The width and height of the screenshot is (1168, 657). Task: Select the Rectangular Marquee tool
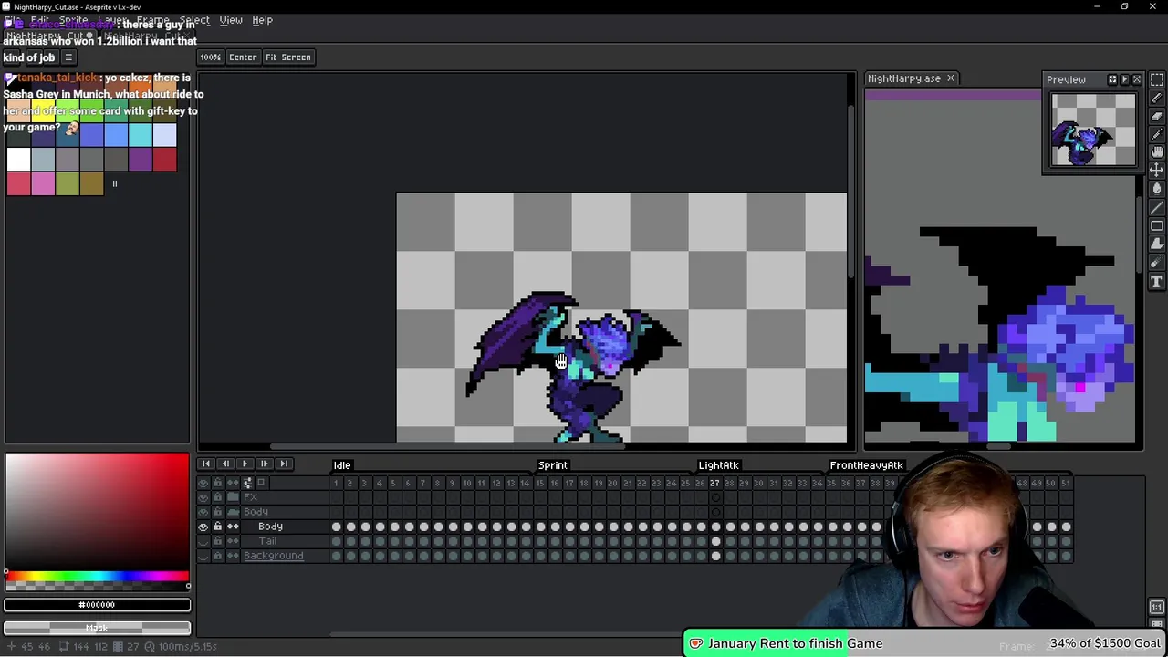[x=1157, y=79]
